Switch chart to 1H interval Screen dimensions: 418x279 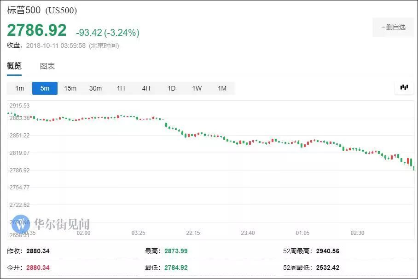point(121,88)
